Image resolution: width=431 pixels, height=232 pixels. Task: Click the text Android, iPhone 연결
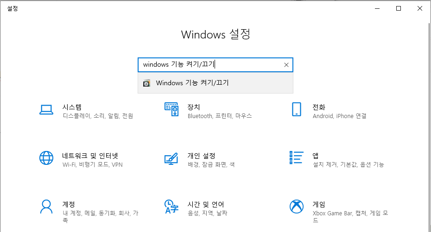click(339, 116)
